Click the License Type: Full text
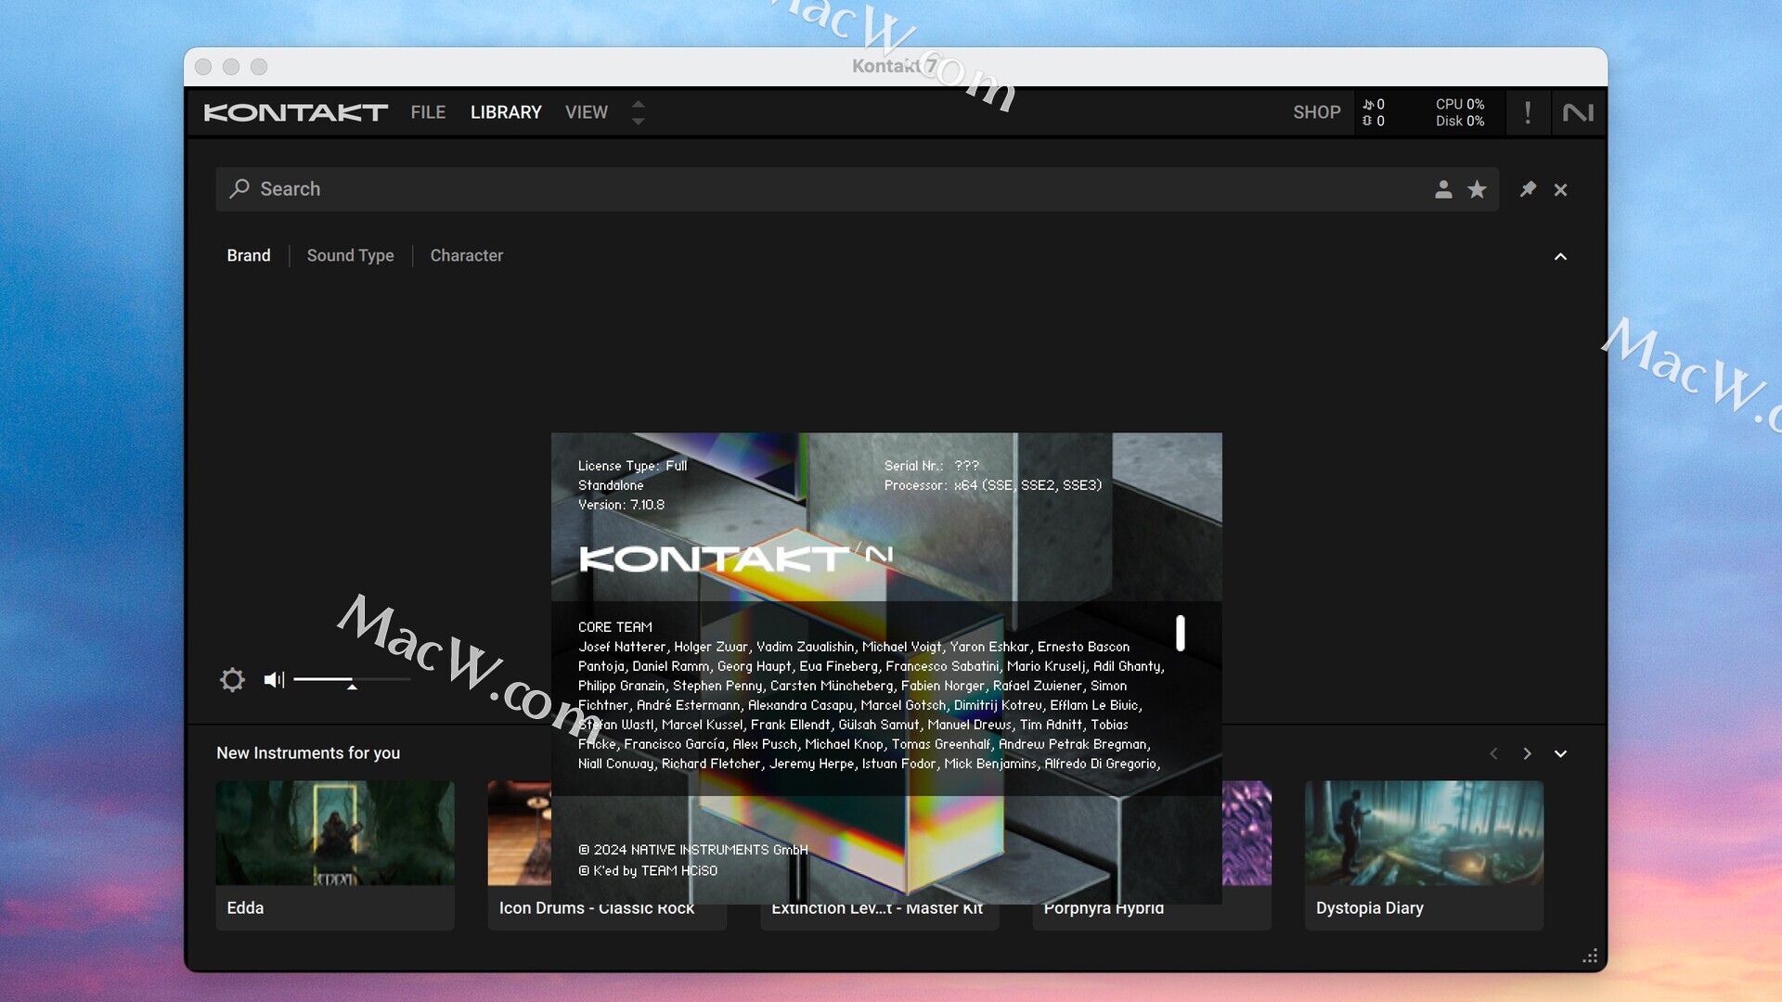Screen dimensions: 1782x1002 (632, 466)
